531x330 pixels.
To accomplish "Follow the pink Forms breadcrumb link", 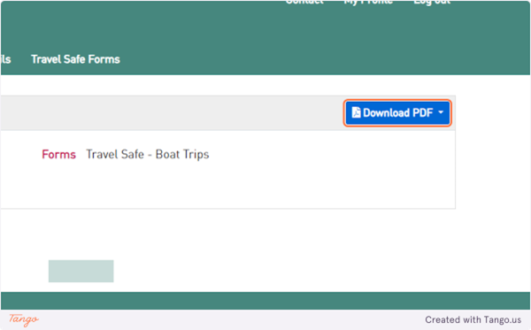I will (58, 154).
